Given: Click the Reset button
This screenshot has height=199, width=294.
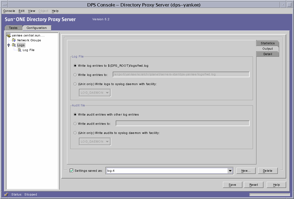Looking at the screenshot, I should 253,185.
